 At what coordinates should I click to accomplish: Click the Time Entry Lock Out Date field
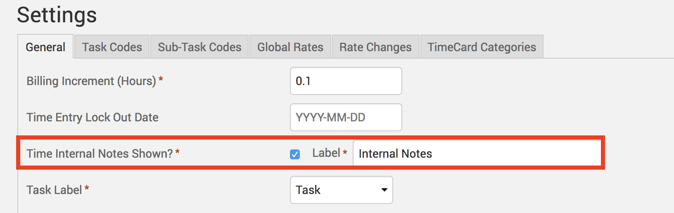(x=346, y=117)
